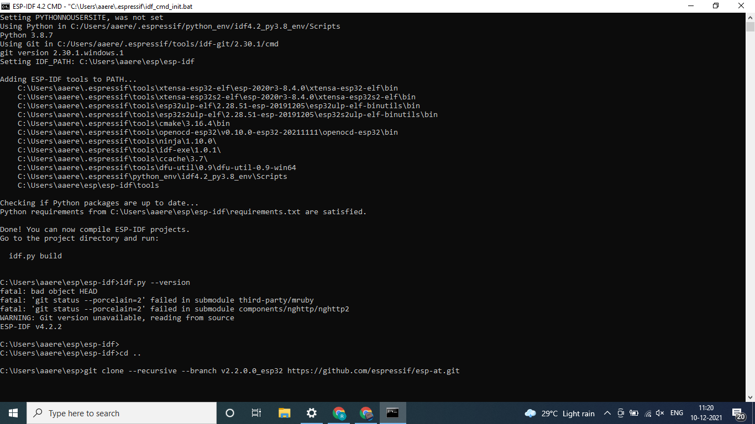Click the CMD icon in the title bar
The width and height of the screenshot is (755, 424).
pyautogui.click(x=6, y=6)
